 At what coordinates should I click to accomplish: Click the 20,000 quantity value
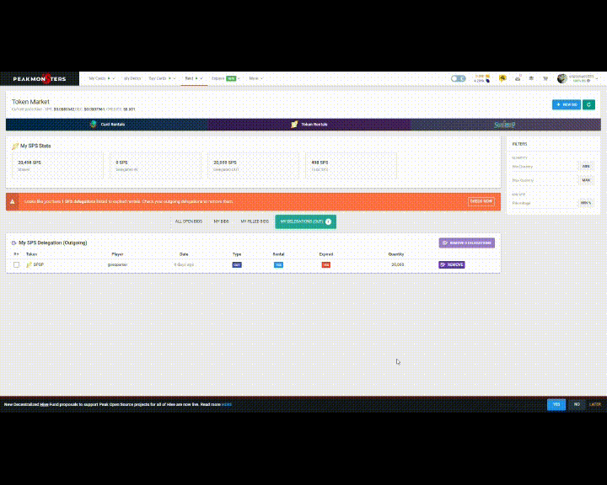coord(398,265)
